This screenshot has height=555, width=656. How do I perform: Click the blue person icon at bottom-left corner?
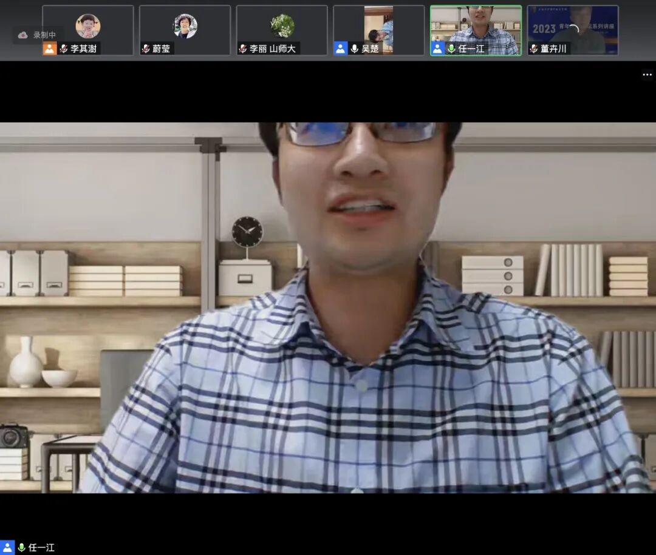7,547
